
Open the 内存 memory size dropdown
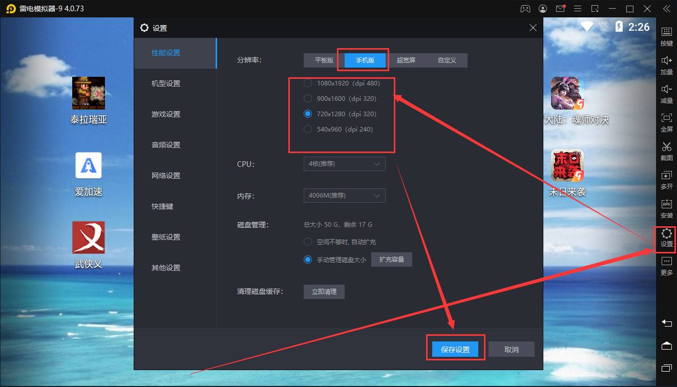pyautogui.click(x=344, y=196)
